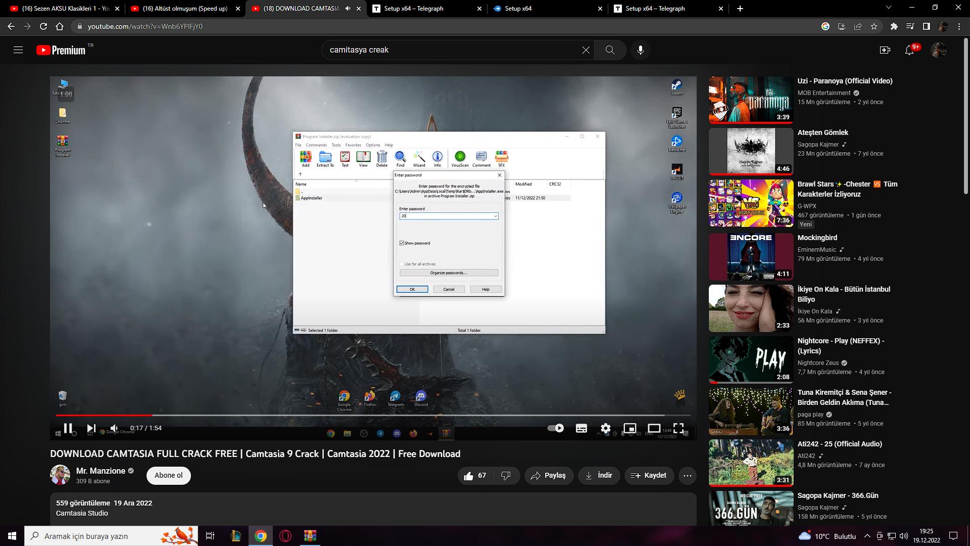Mute the video player volume
This screenshot has height=546, width=970.
click(x=114, y=428)
